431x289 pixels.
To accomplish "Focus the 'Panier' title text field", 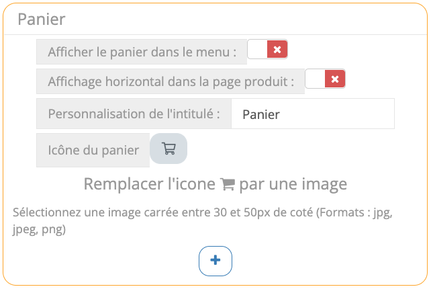I will pos(312,114).
